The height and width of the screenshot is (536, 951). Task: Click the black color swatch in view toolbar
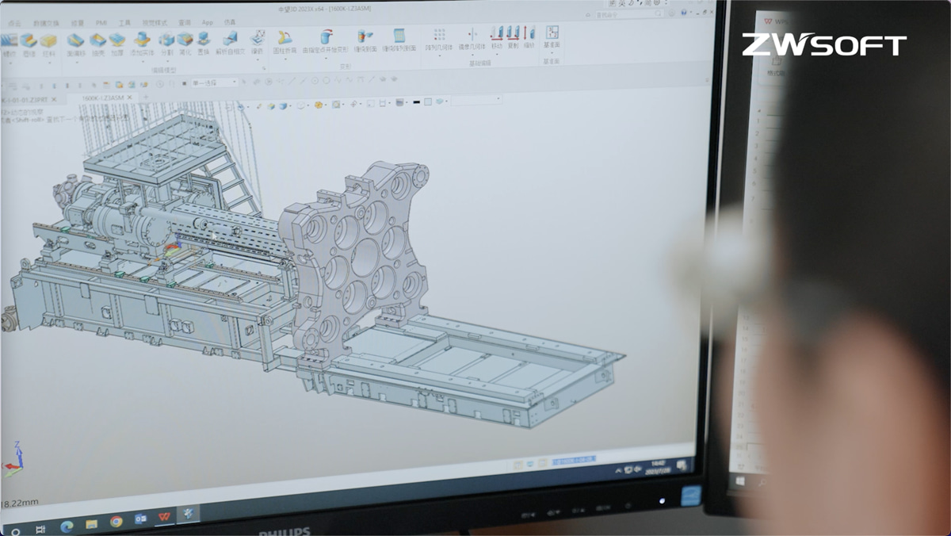(416, 101)
